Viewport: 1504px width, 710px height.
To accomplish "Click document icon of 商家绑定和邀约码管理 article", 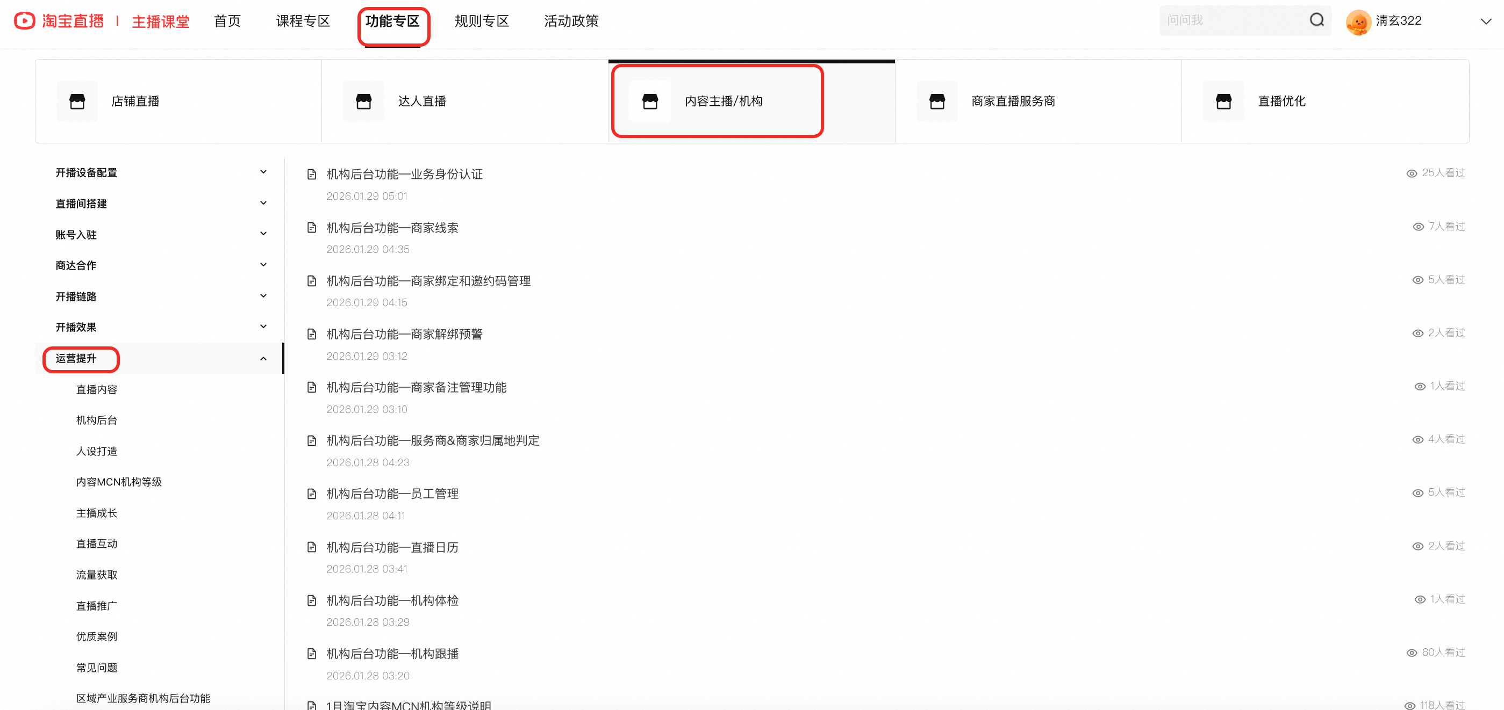I will [x=312, y=280].
